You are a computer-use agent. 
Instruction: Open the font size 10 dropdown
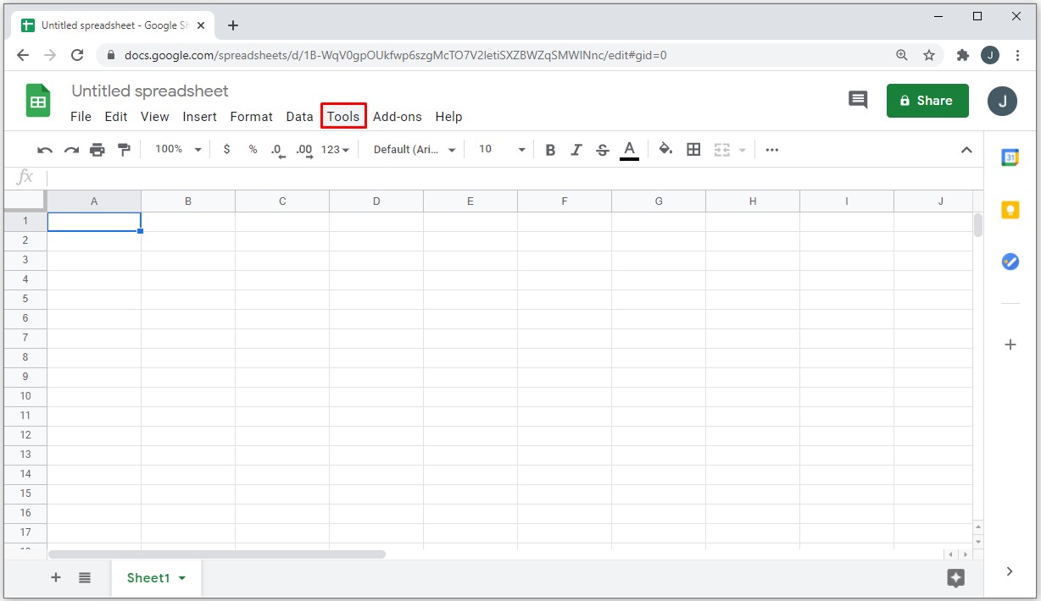click(x=502, y=149)
